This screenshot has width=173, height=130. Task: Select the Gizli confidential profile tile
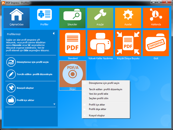[x=156, y=43]
